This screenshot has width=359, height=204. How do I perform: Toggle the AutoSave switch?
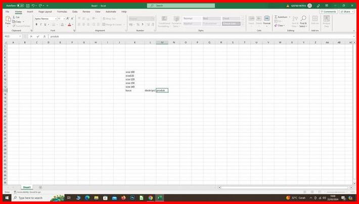20,6
